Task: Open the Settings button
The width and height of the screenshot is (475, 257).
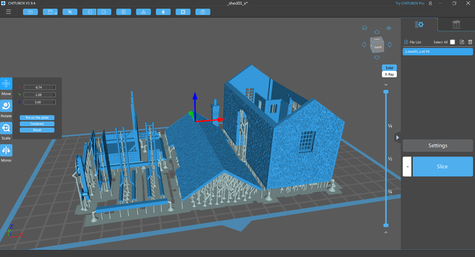Action: [438, 146]
